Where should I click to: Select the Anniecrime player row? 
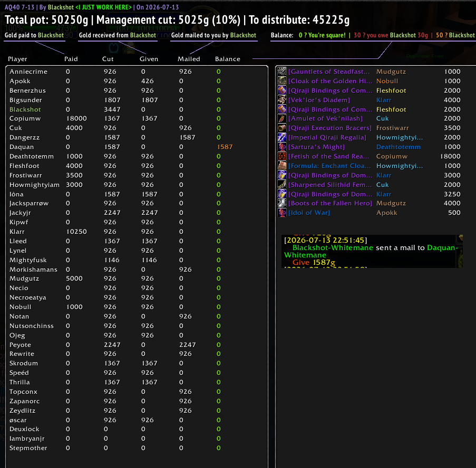[x=137, y=72]
